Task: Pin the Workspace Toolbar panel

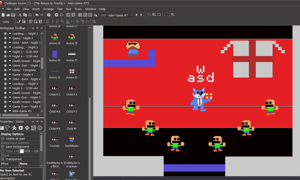Action: tap(37, 28)
